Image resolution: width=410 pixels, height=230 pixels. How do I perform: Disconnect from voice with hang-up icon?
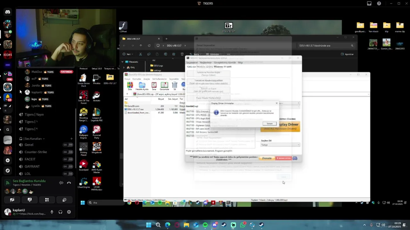[x=69, y=183]
